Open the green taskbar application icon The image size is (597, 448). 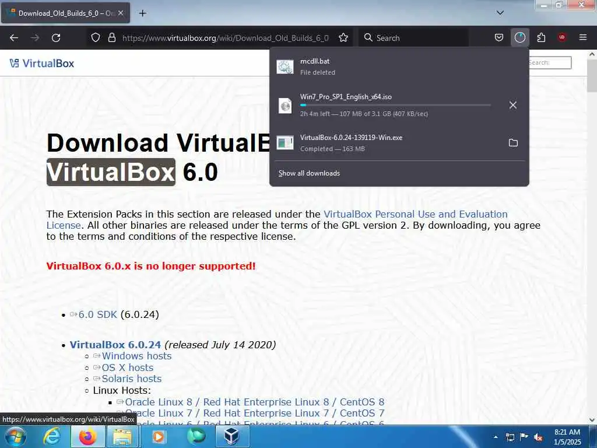pos(196,436)
